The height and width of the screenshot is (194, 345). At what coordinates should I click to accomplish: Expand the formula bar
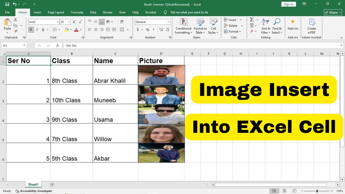tap(341, 46)
